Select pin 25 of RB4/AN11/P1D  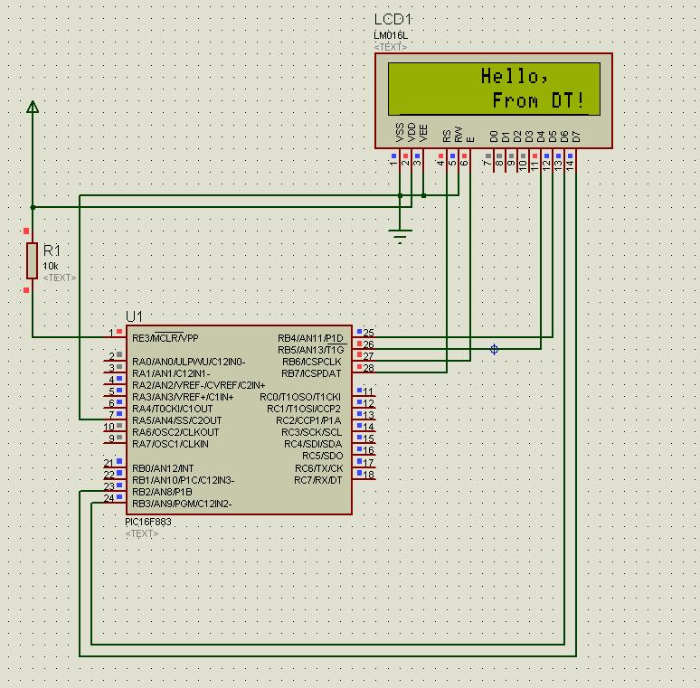click(367, 334)
